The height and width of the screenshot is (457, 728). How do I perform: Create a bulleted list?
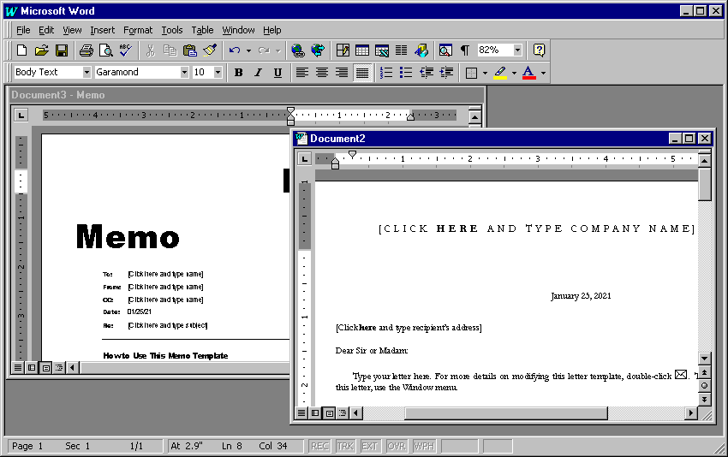click(406, 73)
